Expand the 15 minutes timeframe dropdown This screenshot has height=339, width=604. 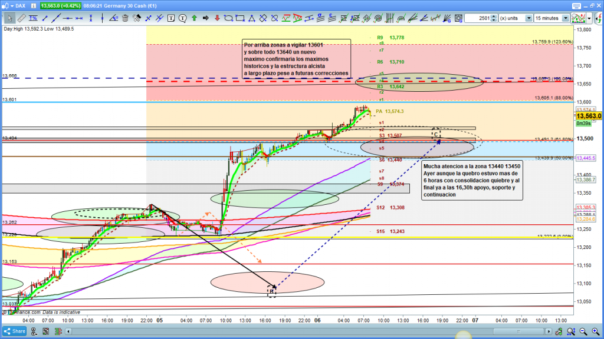point(566,18)
